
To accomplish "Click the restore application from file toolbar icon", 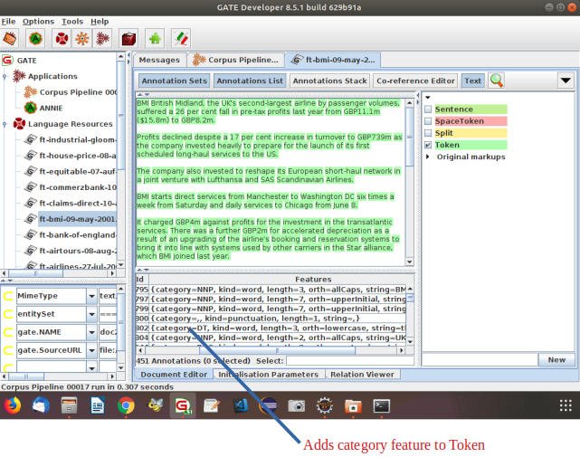I will coord(10,39).
